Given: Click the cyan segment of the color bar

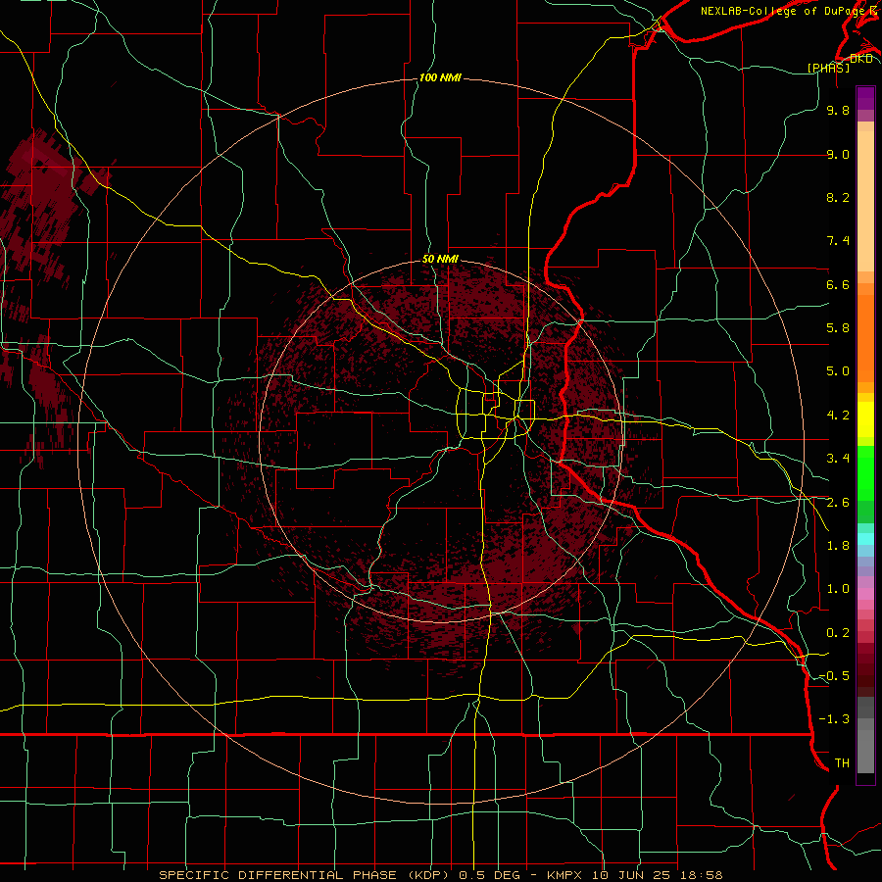Looking at the screenshot, I should click(865, 539).
